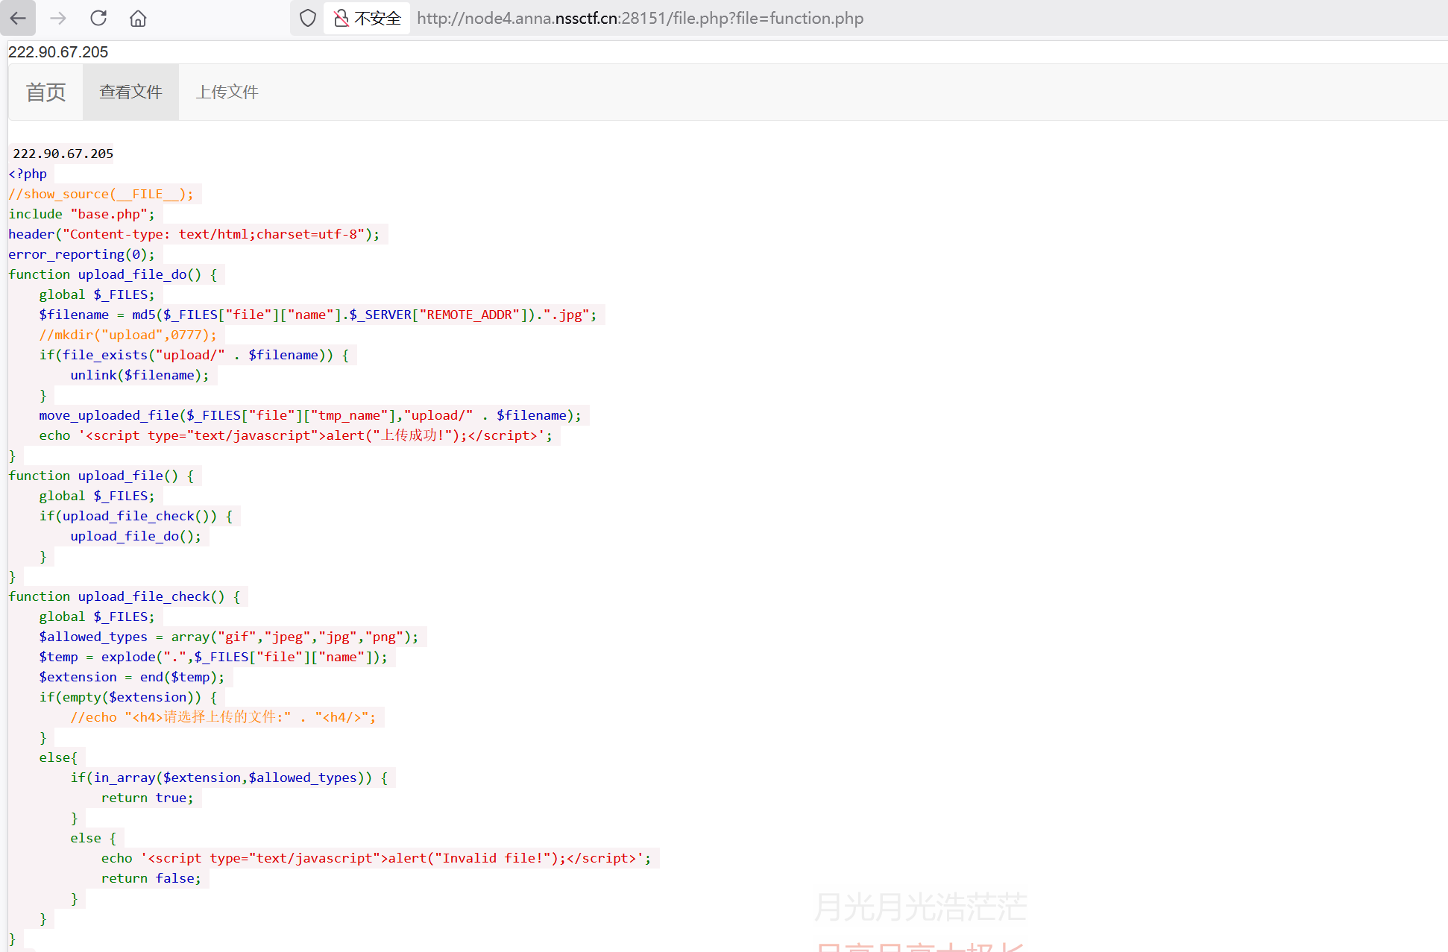
Task: Click the header Content-type line
Action: pyautogui.click(x=194, y=234)
